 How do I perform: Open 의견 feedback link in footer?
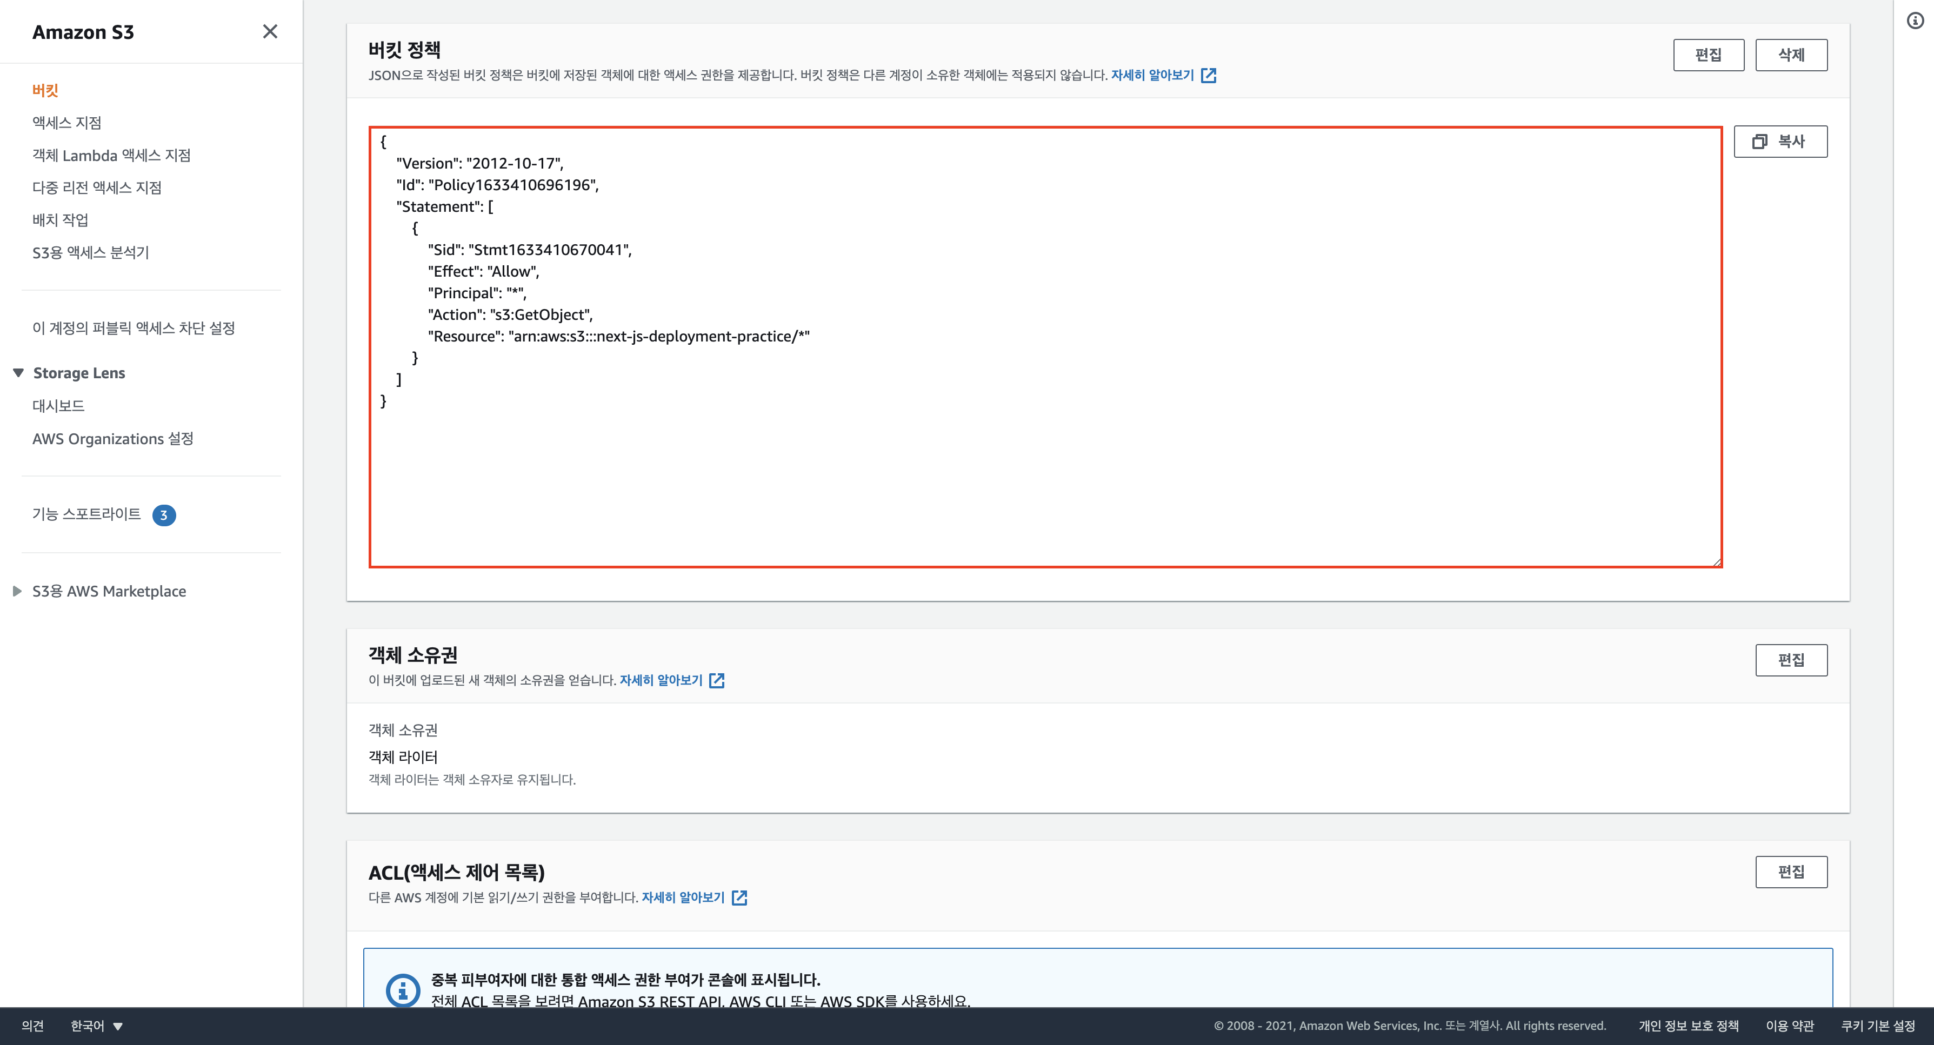32,1026
